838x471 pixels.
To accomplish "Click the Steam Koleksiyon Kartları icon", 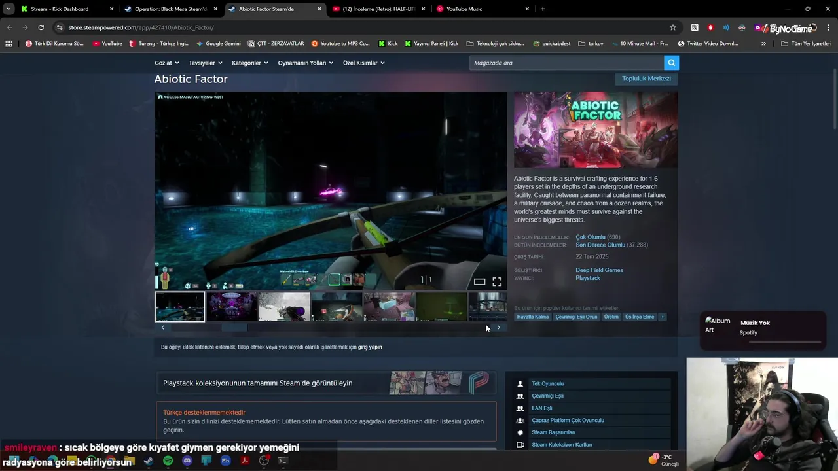I will coord(520,445).
